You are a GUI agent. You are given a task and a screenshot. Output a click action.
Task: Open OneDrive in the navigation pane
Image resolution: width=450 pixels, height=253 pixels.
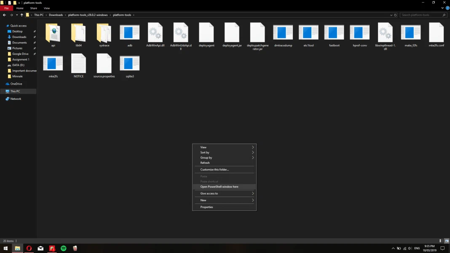(16, 84)
